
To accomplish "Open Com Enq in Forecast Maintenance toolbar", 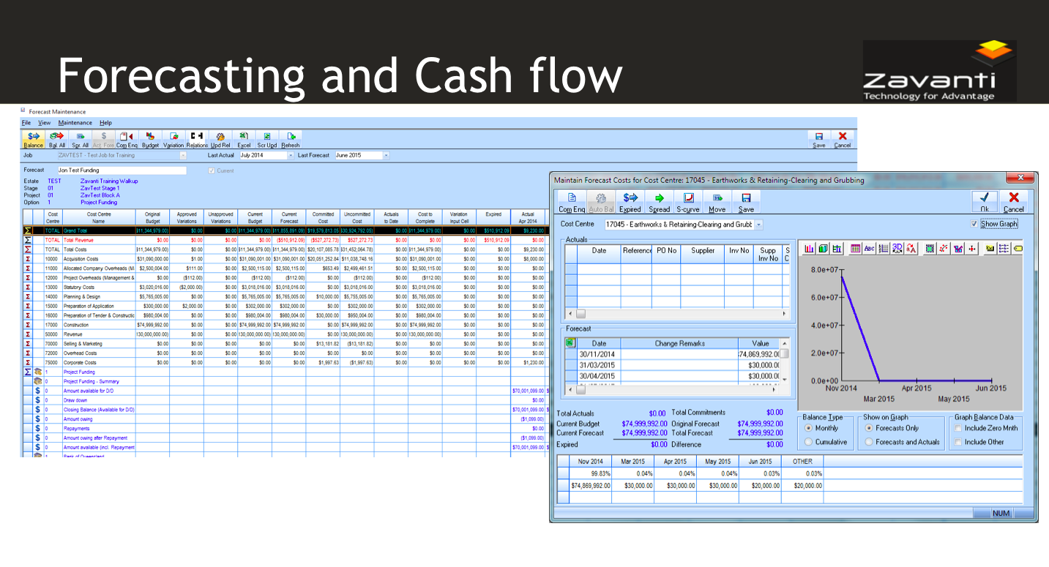I will pos(127,140).
